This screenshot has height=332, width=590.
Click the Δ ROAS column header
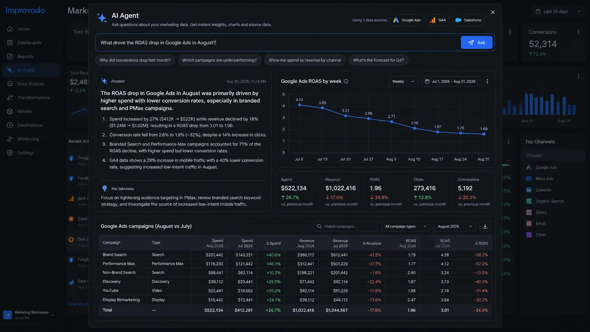(482, 243)
